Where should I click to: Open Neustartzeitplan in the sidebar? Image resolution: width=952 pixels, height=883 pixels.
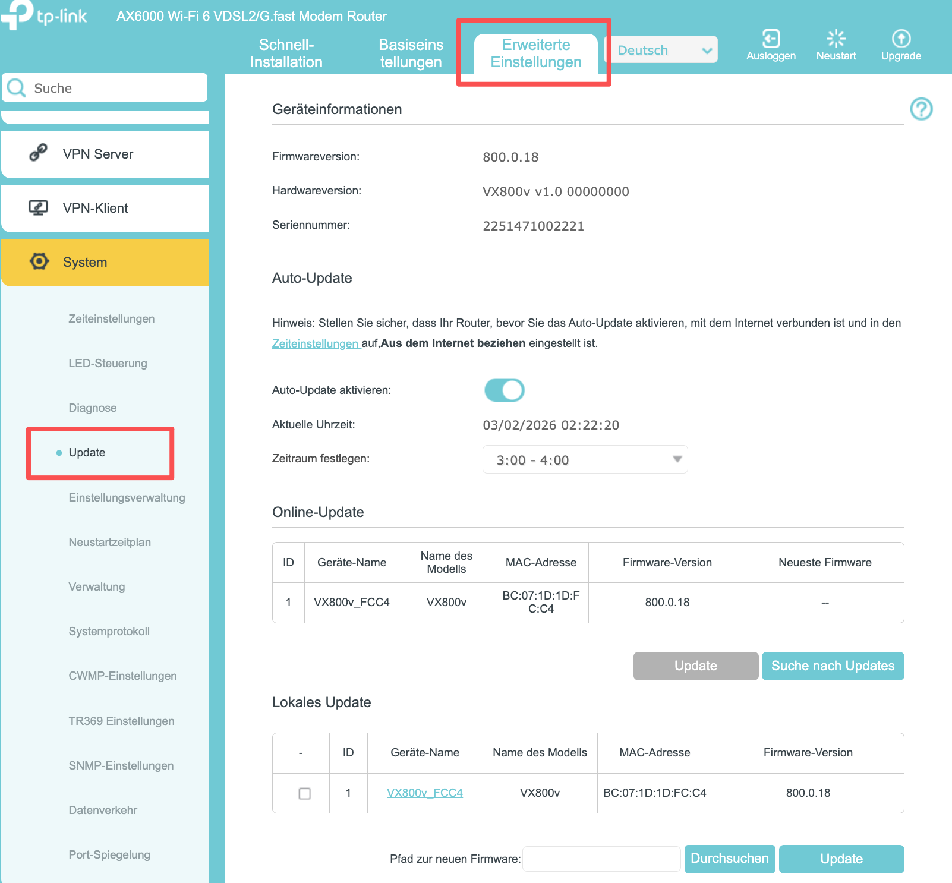110,542
